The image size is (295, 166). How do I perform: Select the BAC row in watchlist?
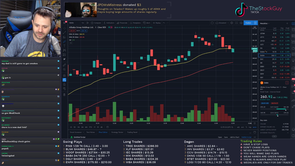(x=275, y=59)
